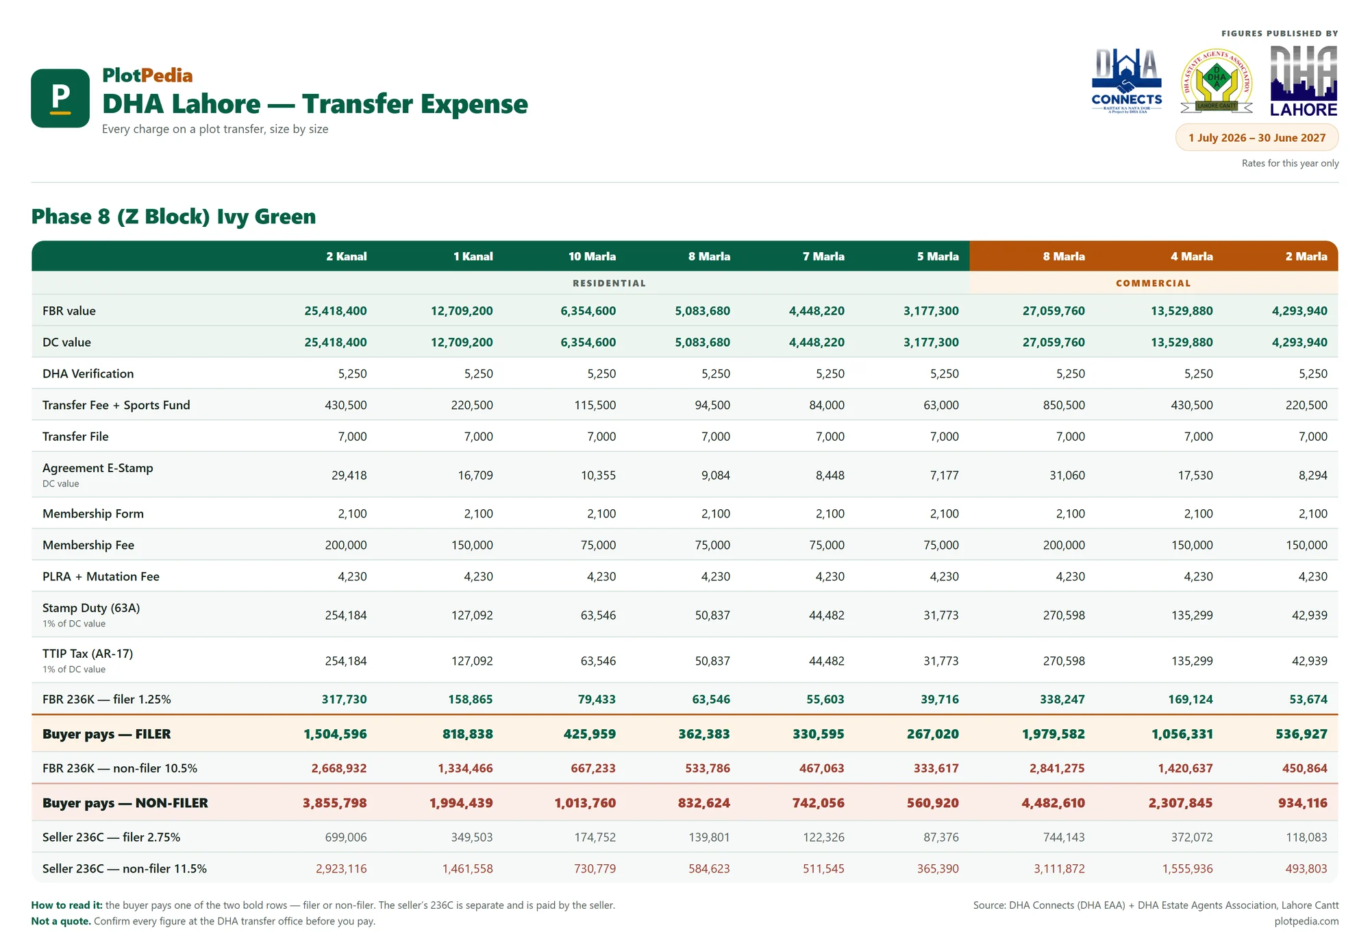The height and width of the screenshot is (943, 1370).
Task: Click the DHA Estate Agents Association emblem
Action: [1217, 81]
